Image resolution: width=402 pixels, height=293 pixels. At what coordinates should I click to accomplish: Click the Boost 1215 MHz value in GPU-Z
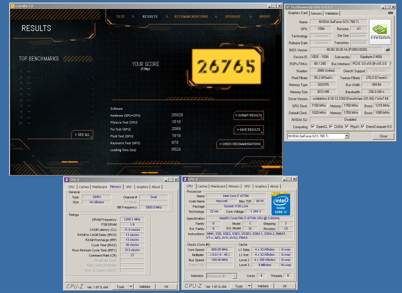[383, 106]
